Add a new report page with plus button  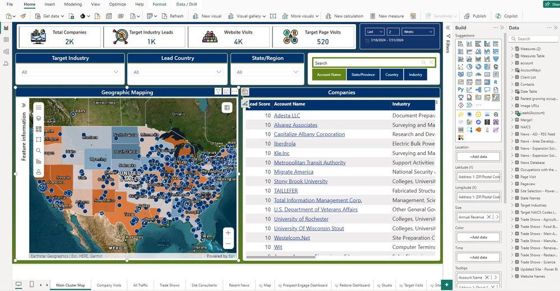[446, 285]
